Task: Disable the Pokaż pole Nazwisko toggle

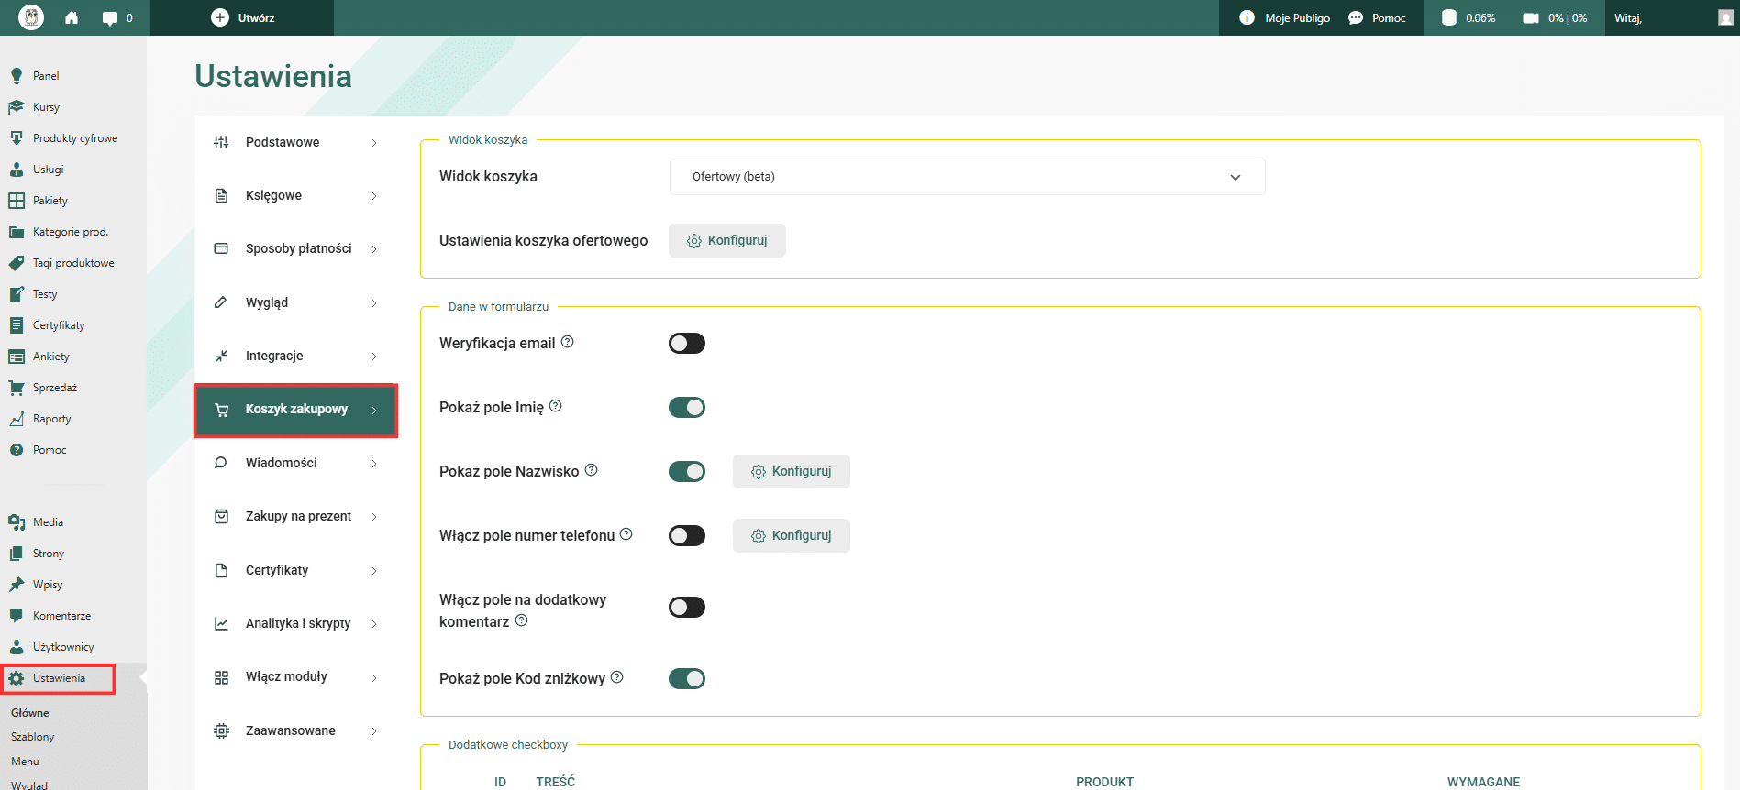Action: click(x=687, y=471)
